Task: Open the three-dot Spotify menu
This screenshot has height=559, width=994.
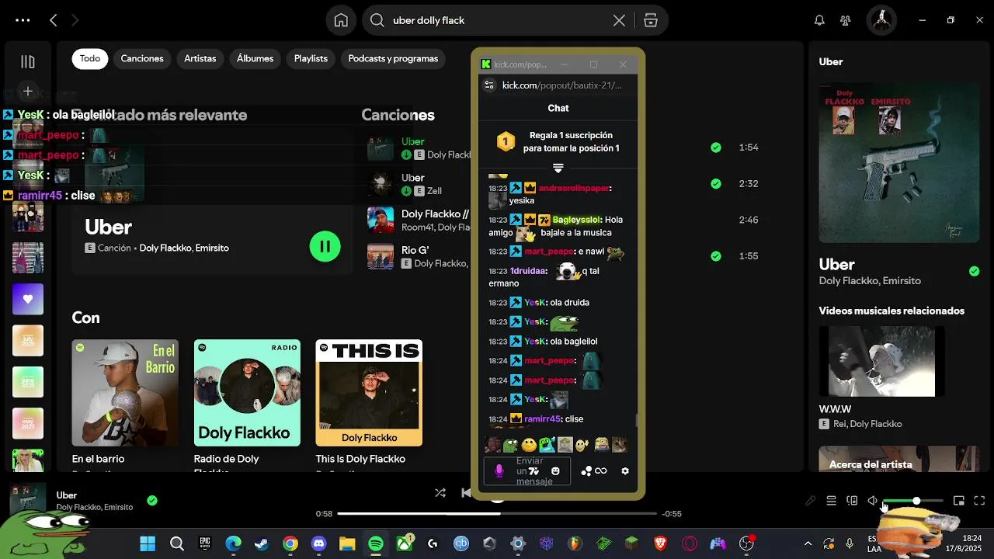Action: [x=23, y=20]
